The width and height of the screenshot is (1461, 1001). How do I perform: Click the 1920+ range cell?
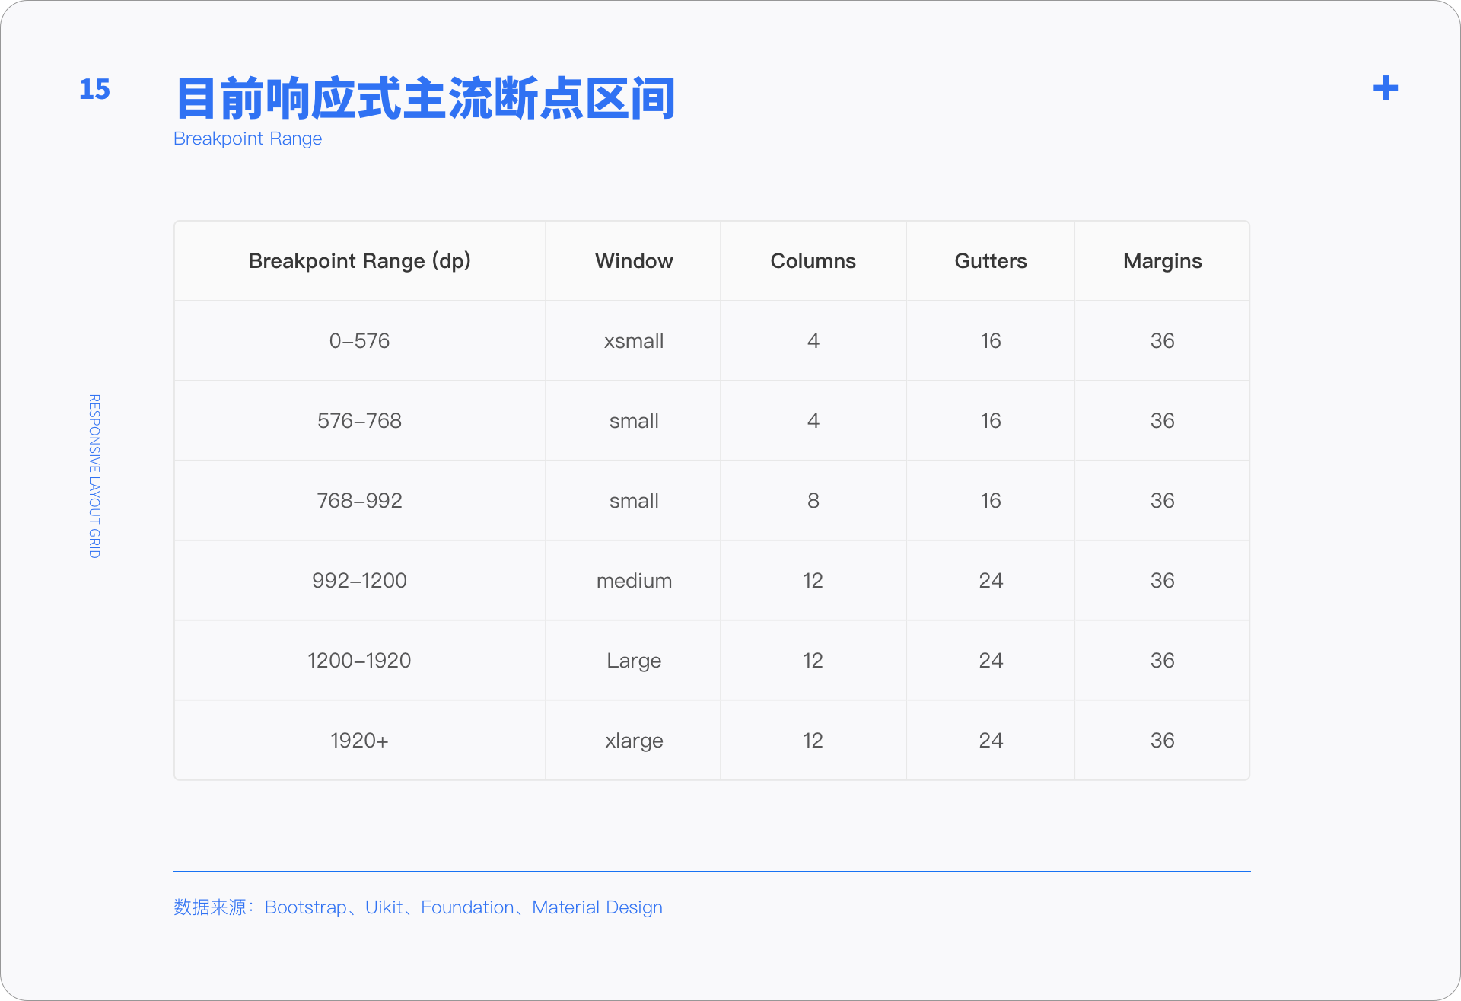coord(359,741)
